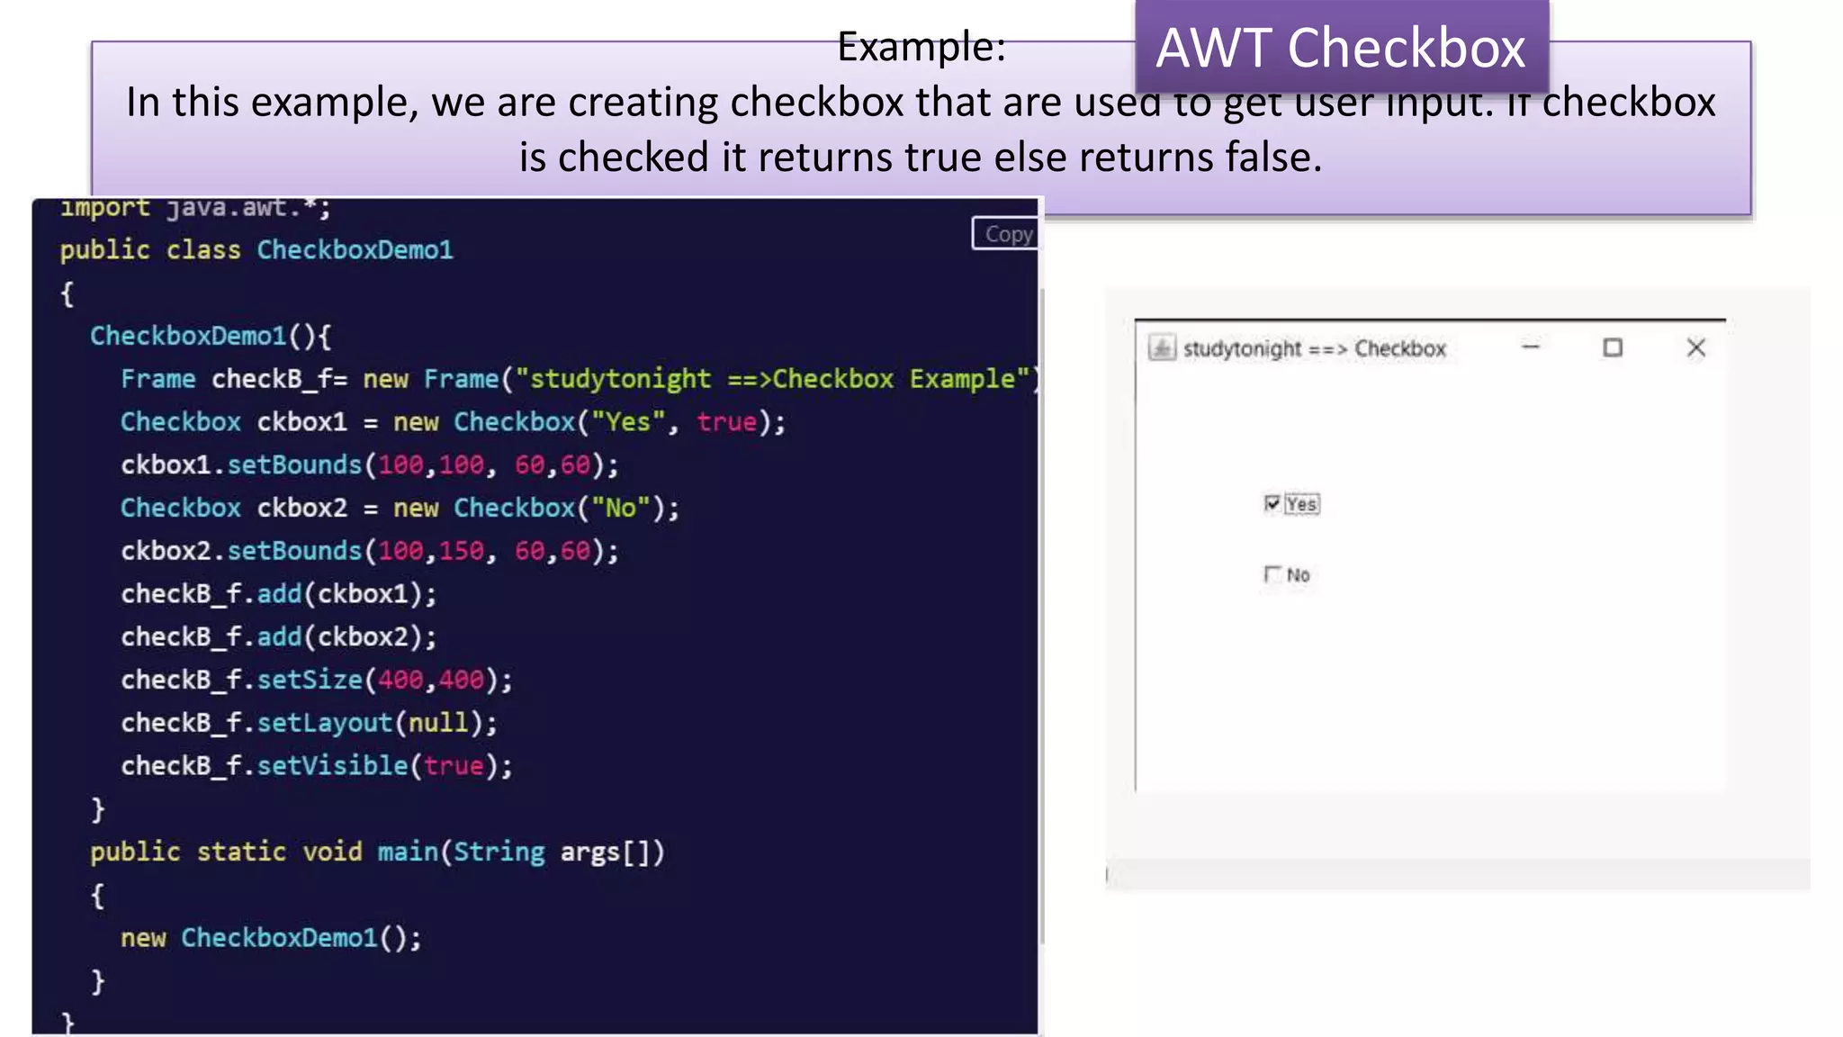Maximize the studytonight Checkbox window
This screenshot has height=1037, width=1843.
coord(1613,347)
